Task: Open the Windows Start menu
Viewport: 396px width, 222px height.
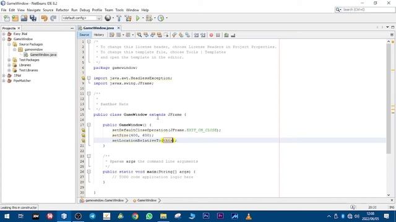Action: click(x=7, y=216)
